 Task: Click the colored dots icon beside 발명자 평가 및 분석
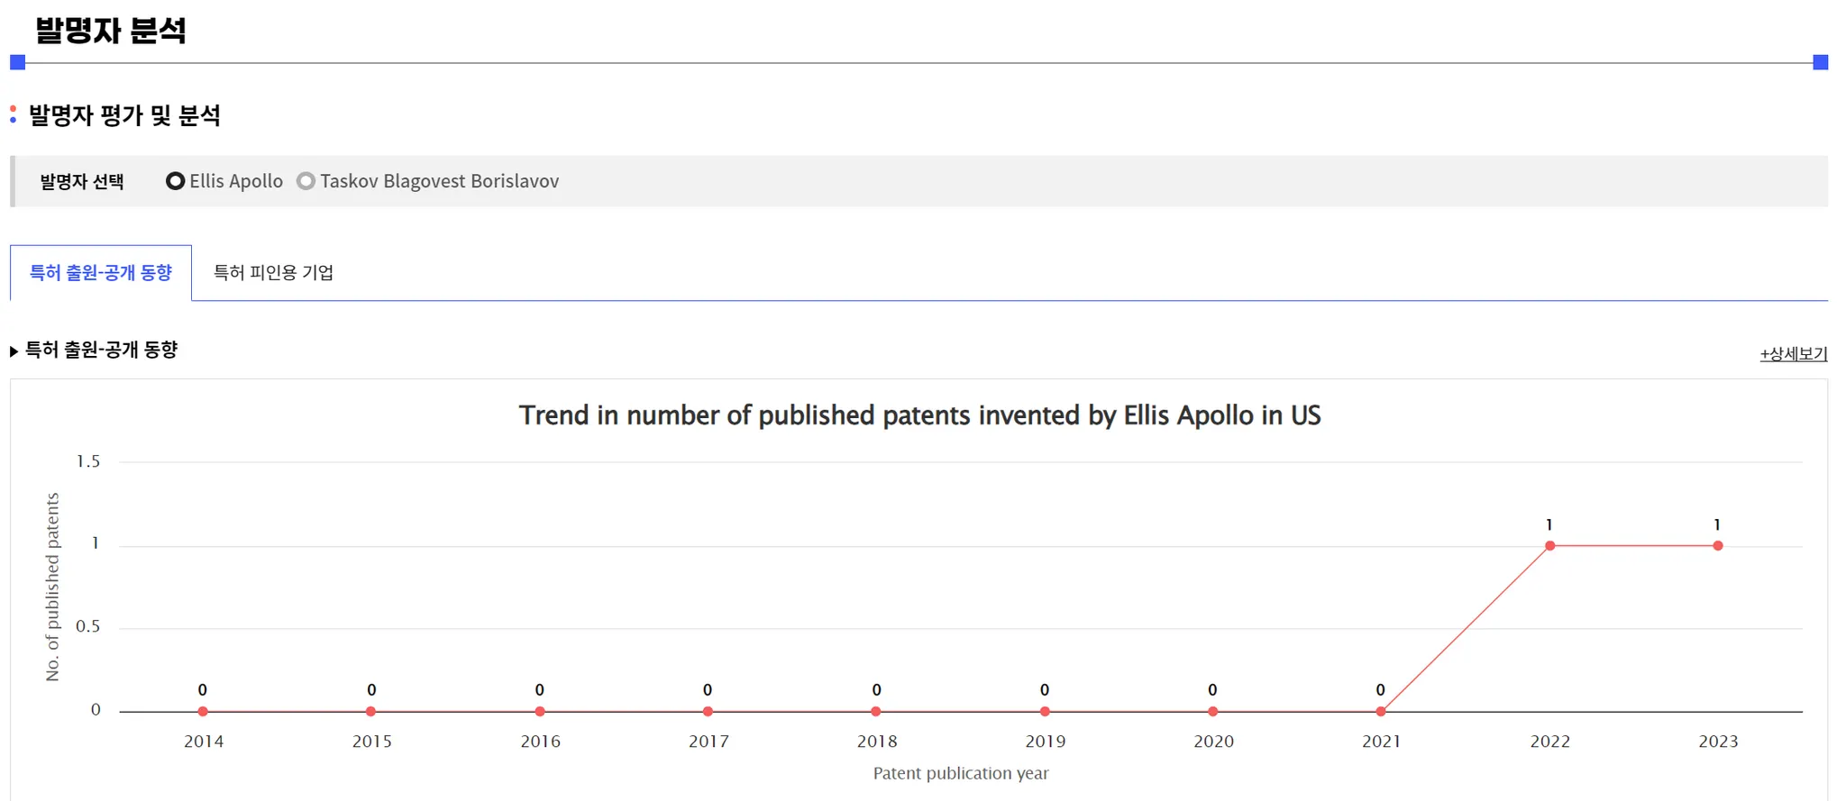tap(14, 114)
